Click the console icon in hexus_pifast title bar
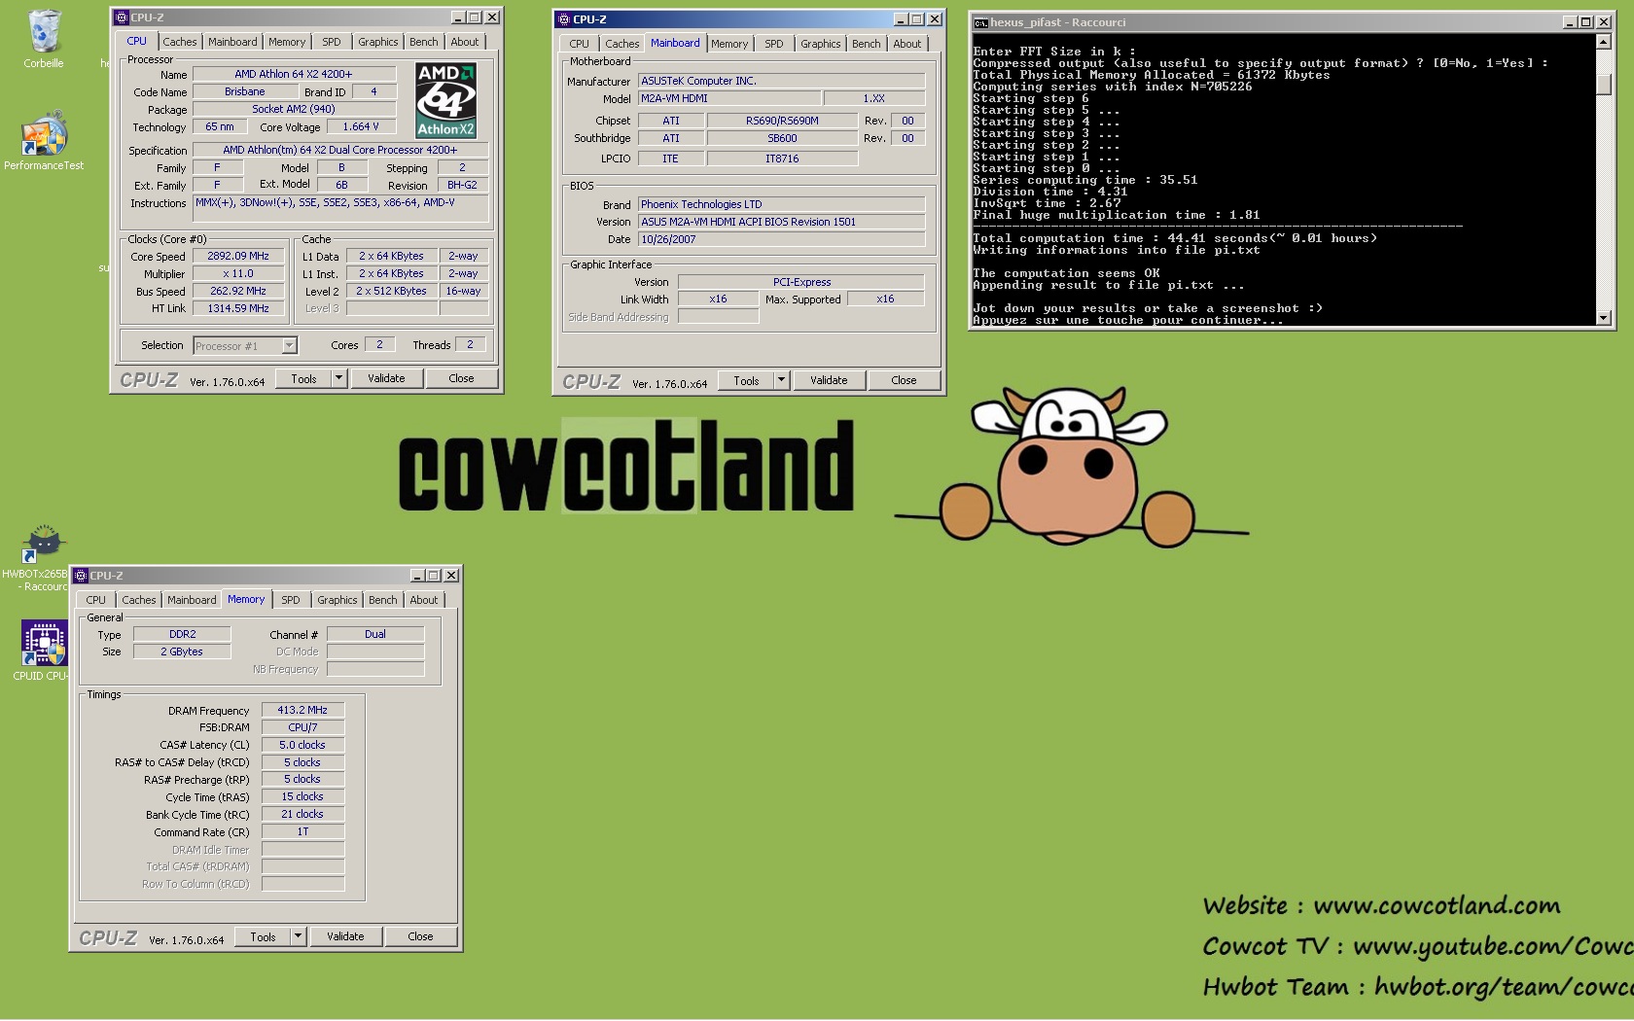The image size is (1634, 1021). click(x=981, y=22)
